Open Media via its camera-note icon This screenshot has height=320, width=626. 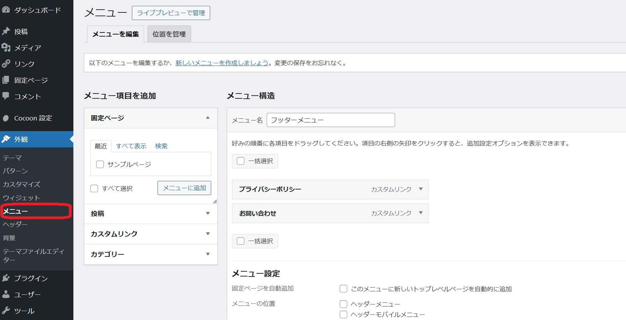[x=6, y=47]
